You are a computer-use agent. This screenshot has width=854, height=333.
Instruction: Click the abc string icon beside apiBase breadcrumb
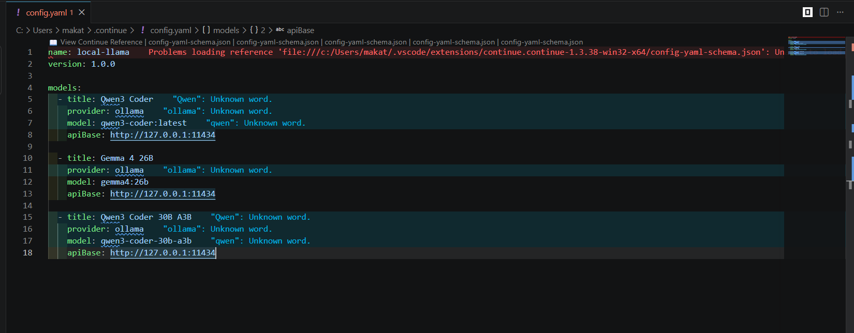[x=280, y=30]
